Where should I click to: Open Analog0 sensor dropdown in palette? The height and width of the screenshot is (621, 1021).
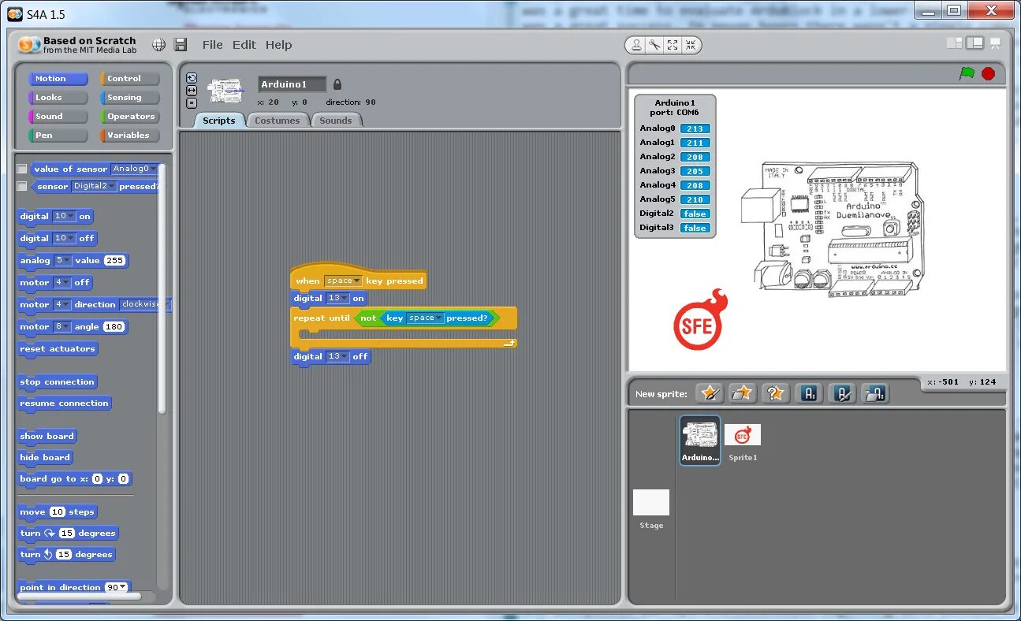pos(134,169)
